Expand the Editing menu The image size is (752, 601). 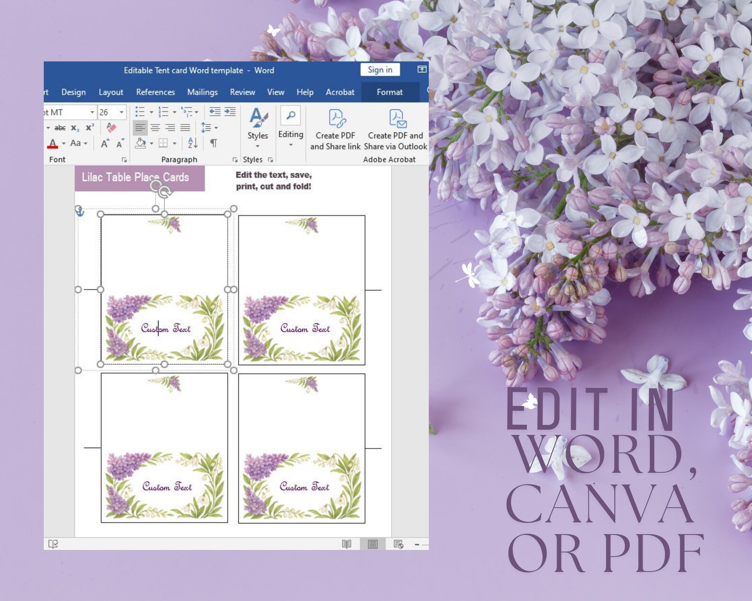click(x=291, y=128)
